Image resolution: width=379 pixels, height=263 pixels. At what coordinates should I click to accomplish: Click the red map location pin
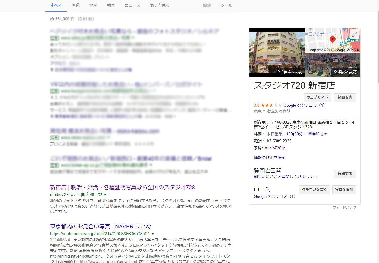tap(333, 40)
